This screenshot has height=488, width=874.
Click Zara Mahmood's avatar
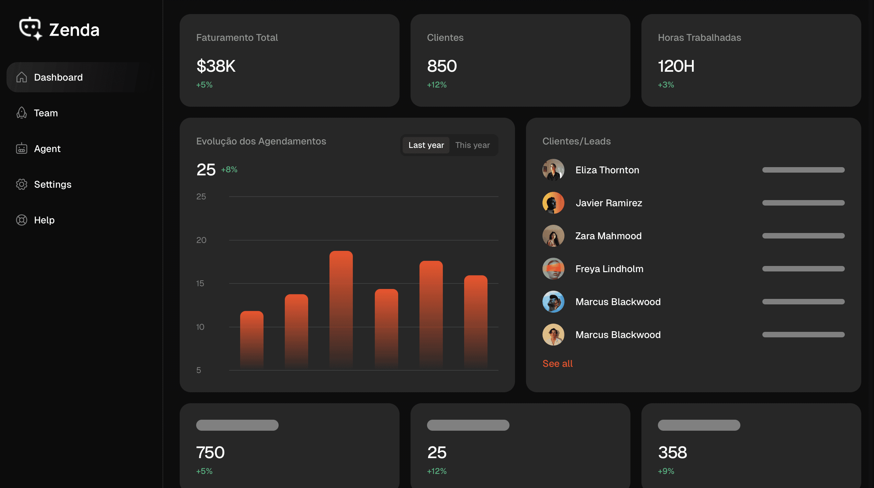point(553,236)
